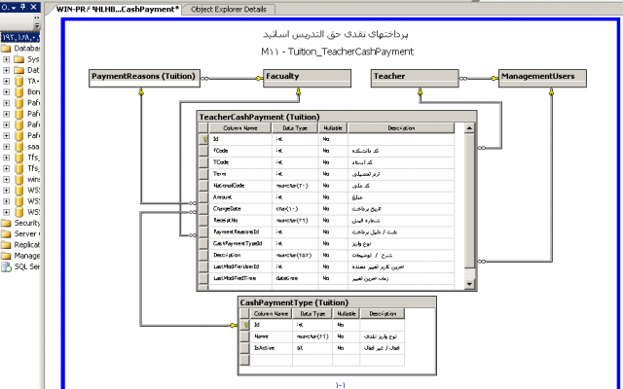Click scroll-down arrow in TeacherCashPayment table

469,284
